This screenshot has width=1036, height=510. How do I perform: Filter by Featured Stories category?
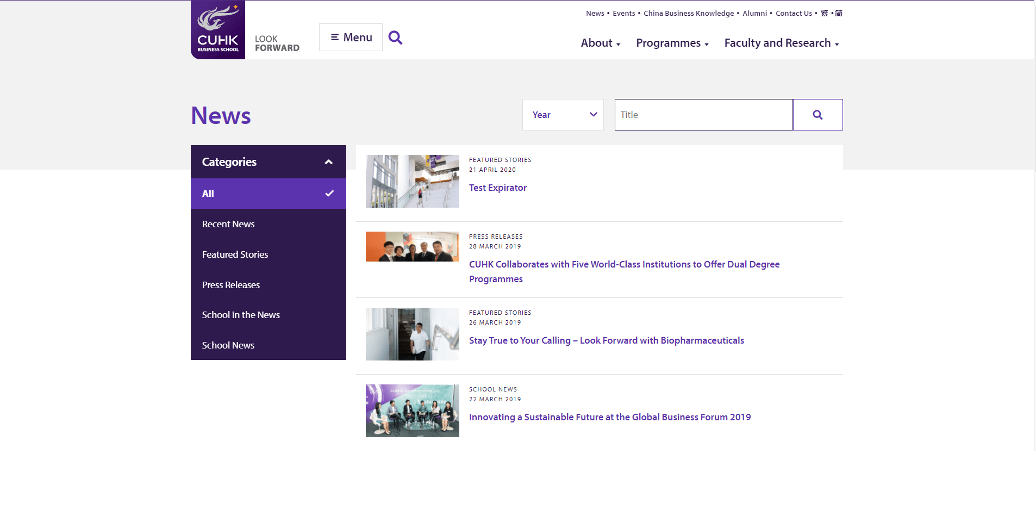pos(235,254)
